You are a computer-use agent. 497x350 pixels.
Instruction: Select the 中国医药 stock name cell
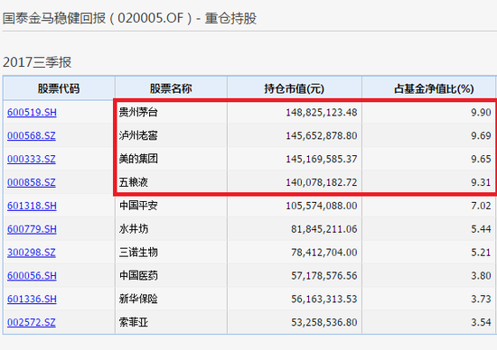[171, 276]
